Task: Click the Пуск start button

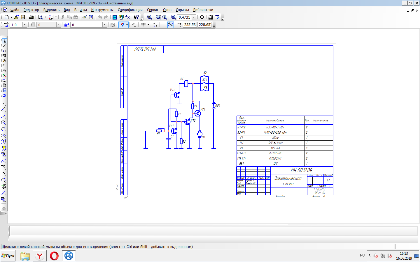Action: click(8, 256)
